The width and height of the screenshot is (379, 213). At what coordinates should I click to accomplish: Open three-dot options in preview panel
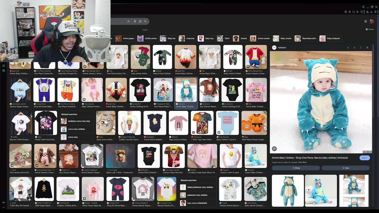pos(361,48)
